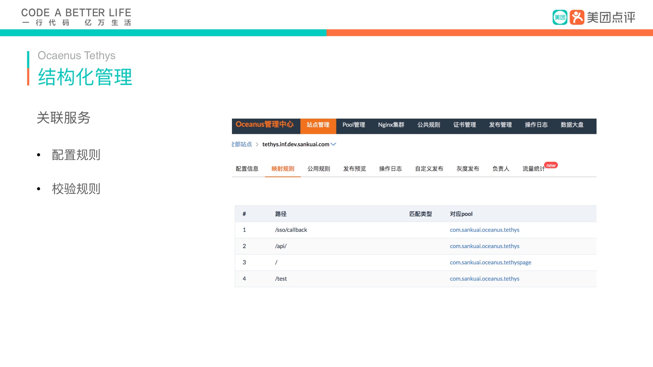Image resolution: width=653 pixels, height=367 pixels.
Task: View 操作日志 in the top navigation bar
Action: click(x=536, y=125)
